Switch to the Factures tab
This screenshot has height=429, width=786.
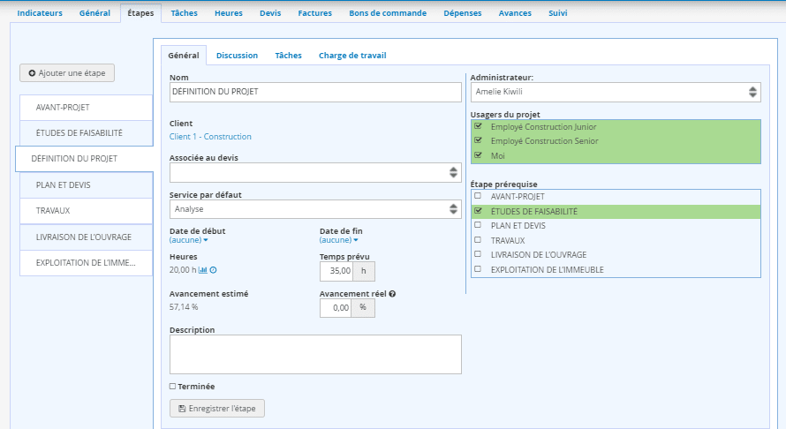pyautogui.click(x=315, y=13)
